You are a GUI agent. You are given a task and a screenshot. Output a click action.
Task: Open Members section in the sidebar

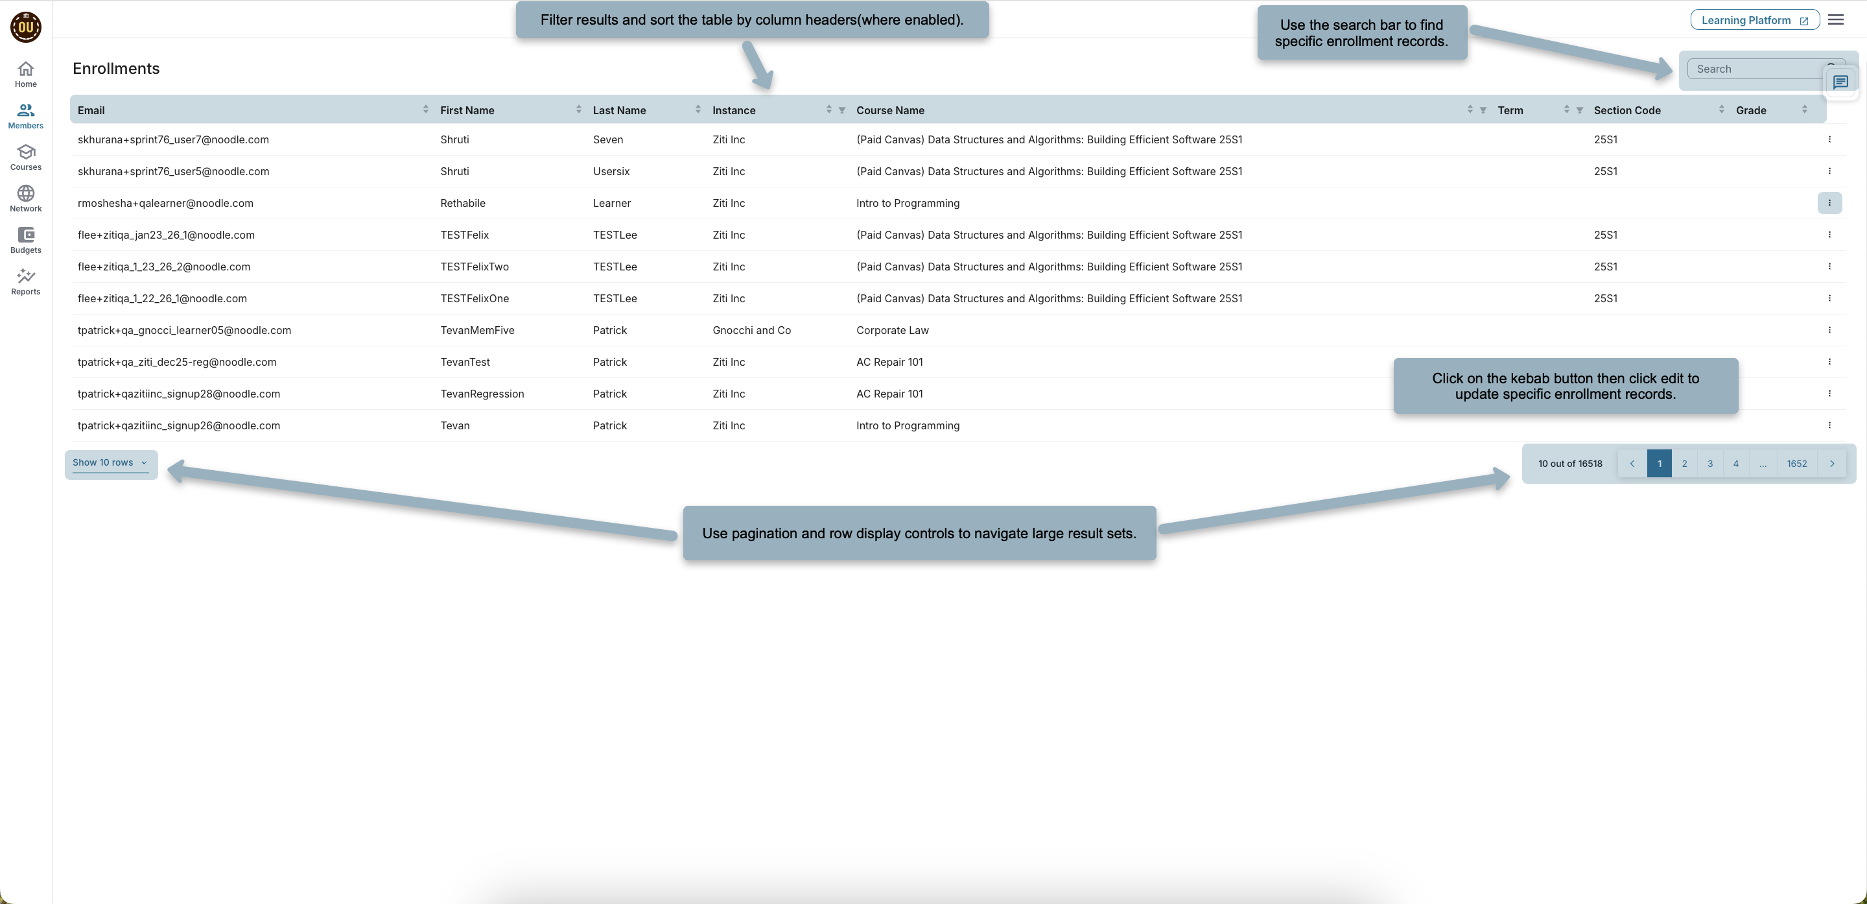[x=25, y=116]
